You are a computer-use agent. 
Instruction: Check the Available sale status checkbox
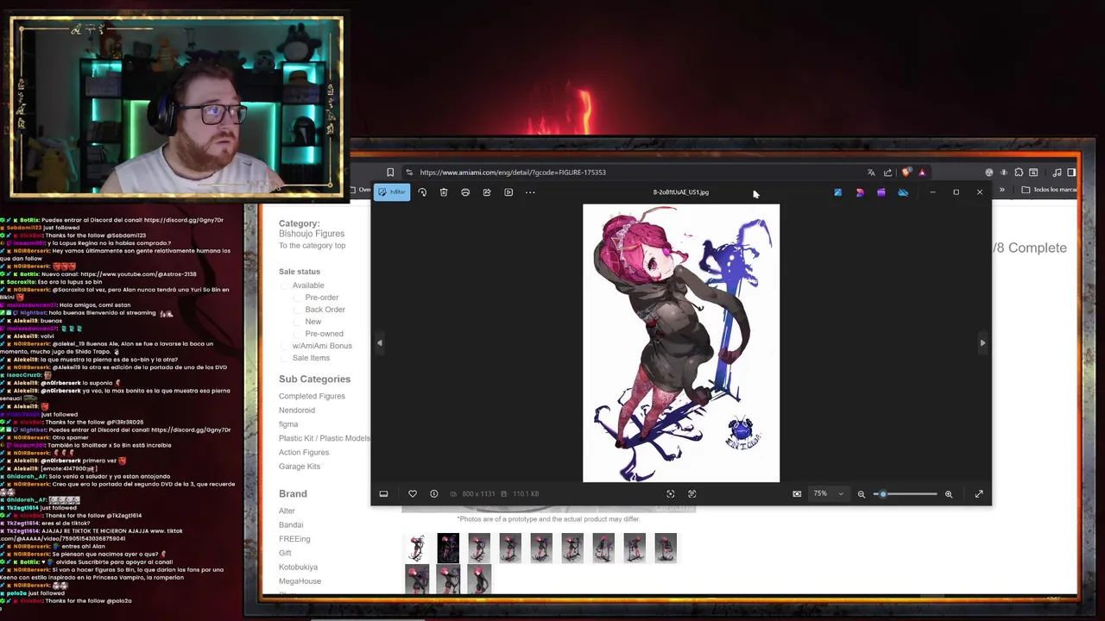(x=285, y=285)
